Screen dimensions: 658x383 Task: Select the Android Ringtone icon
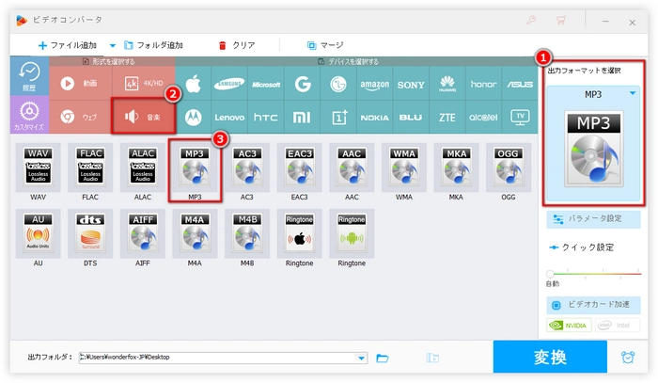352,233
